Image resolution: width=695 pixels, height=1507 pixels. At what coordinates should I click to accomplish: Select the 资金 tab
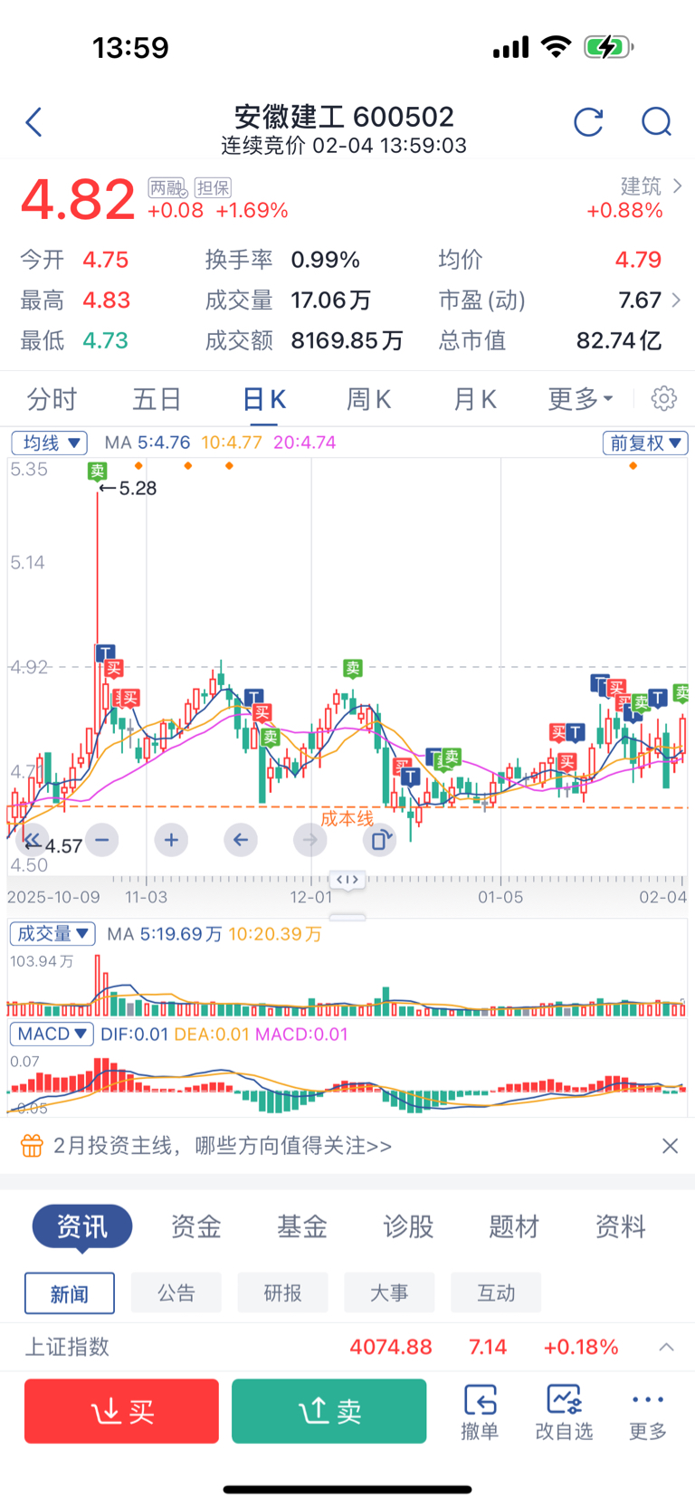(x=196, y=1226)
